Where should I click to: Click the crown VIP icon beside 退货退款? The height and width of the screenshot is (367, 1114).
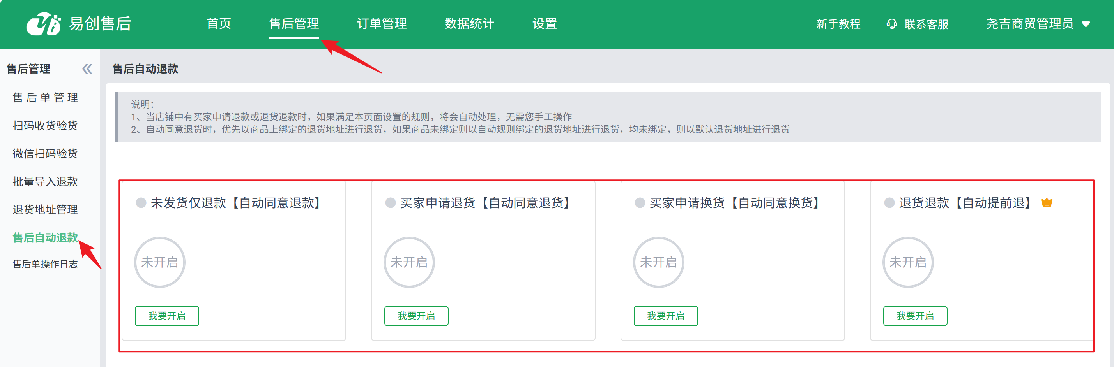click(x=1047, y=202)
